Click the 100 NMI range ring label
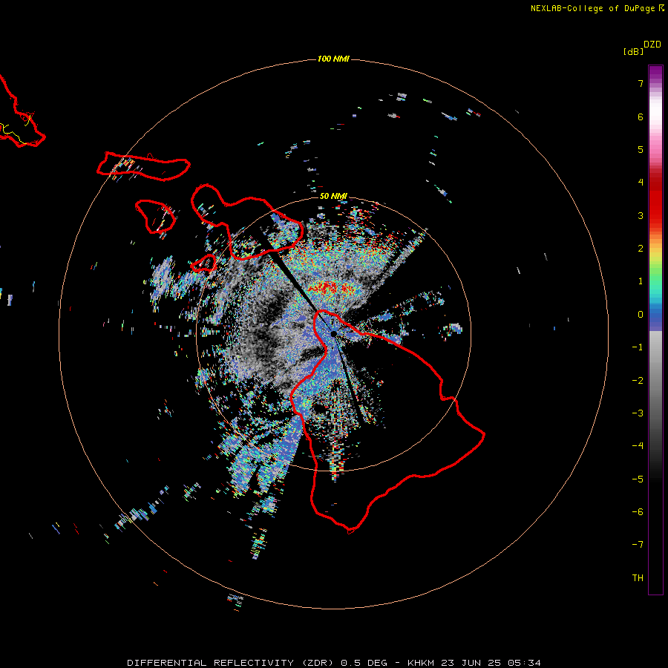Viewport: 668px width, 668px height. (x=333, y=59)
